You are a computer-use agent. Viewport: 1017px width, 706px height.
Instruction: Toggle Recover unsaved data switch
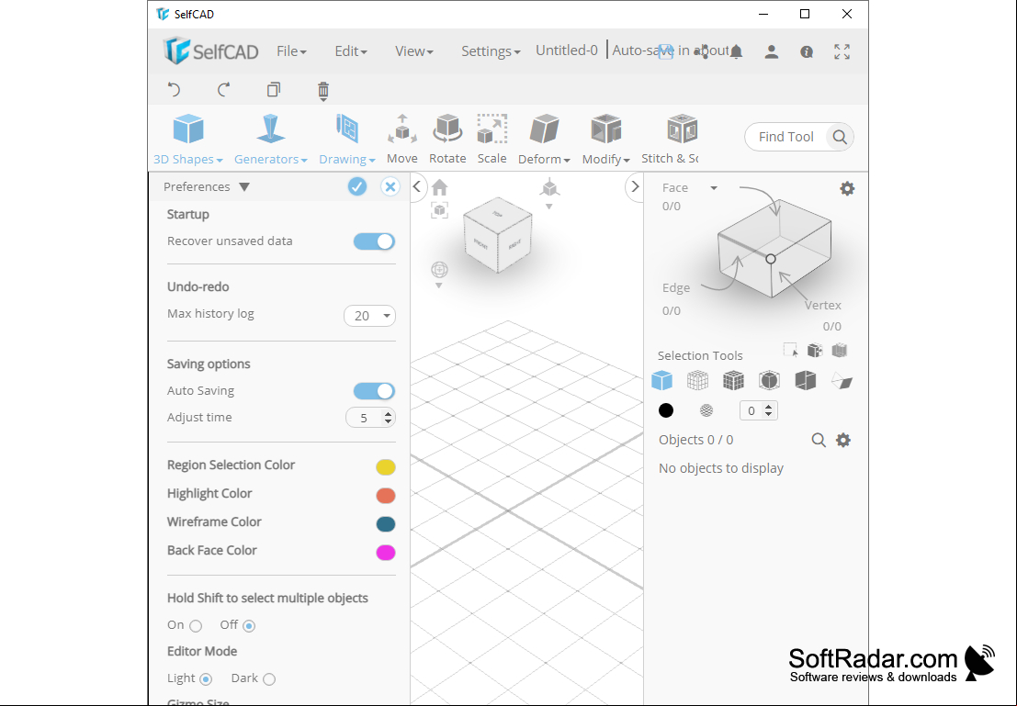(x=374, y=241)
